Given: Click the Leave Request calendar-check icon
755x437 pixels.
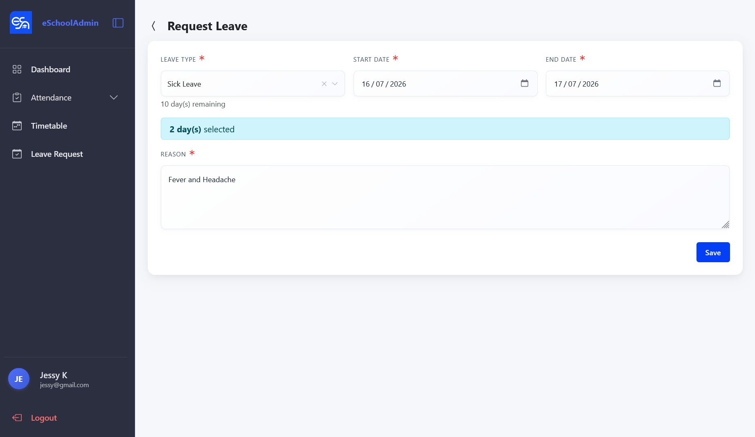Looking at the screenshot, I should pos(17,154).
